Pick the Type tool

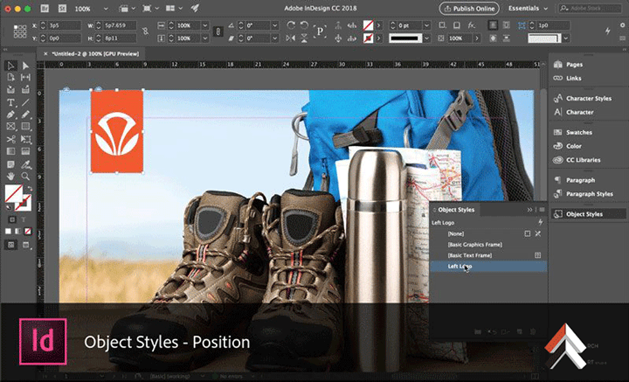point(11,103)
